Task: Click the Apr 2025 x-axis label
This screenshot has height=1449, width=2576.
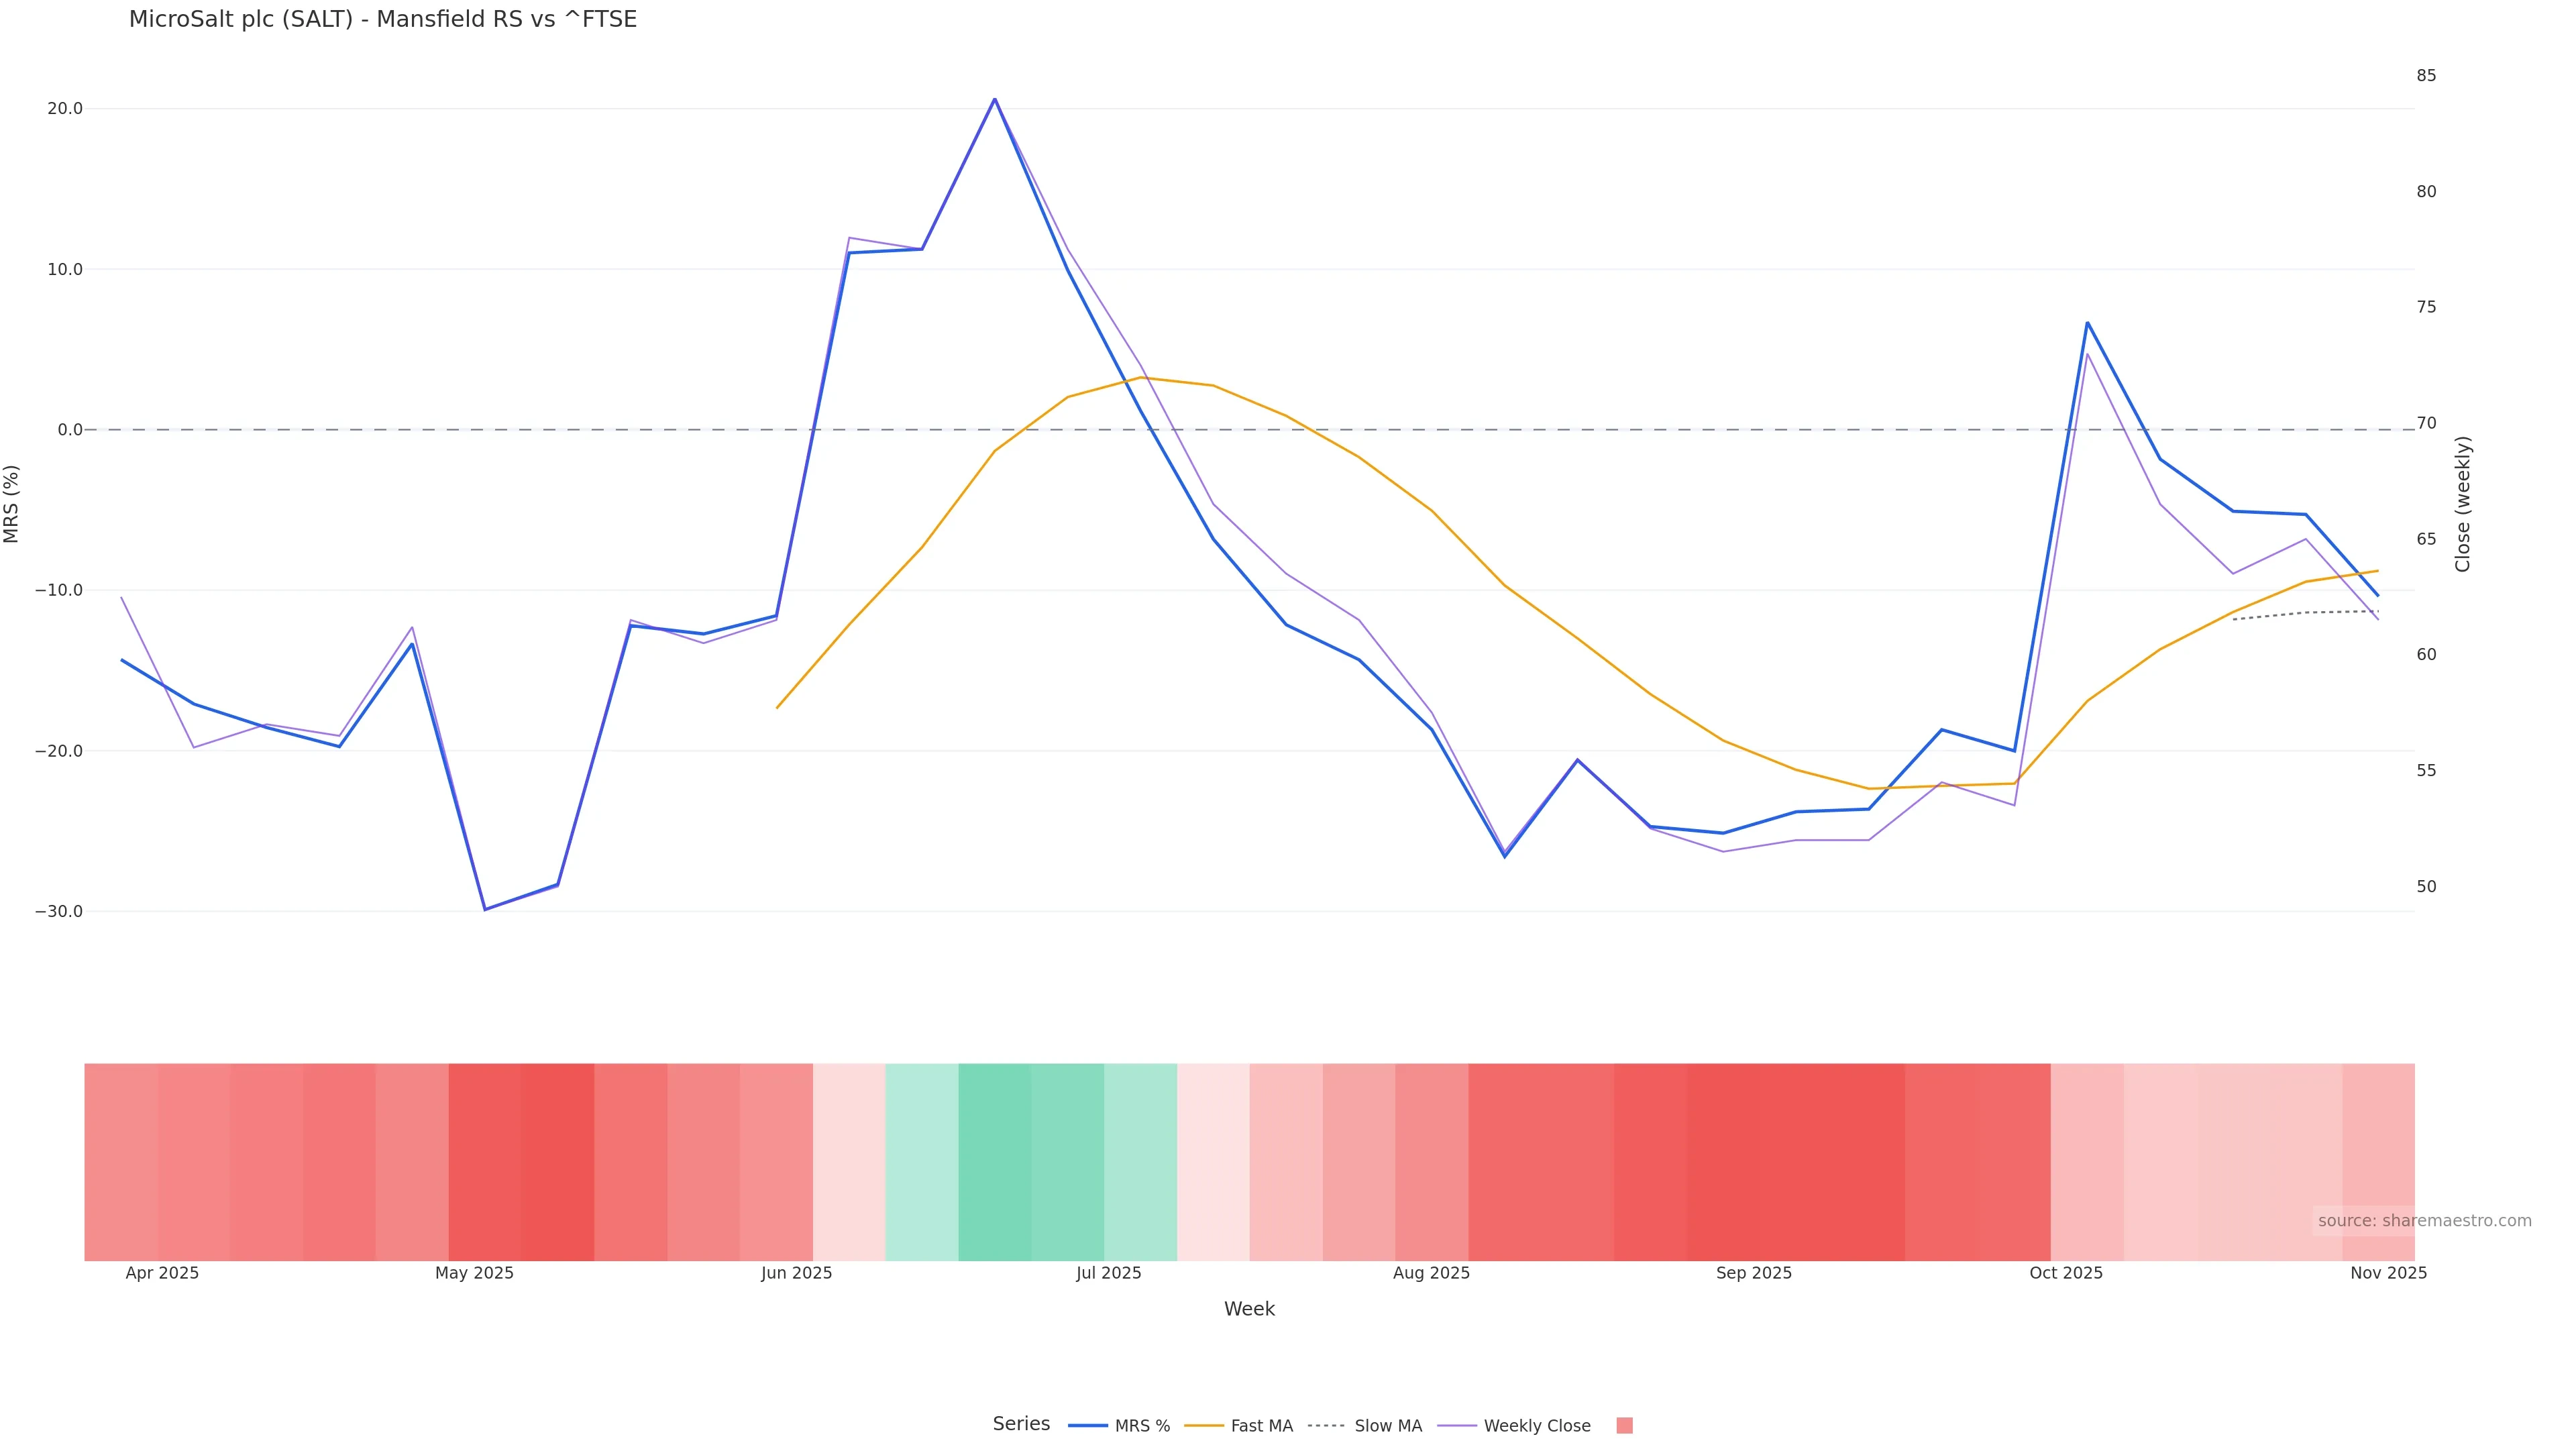Action: click(x=162, y=1273)
